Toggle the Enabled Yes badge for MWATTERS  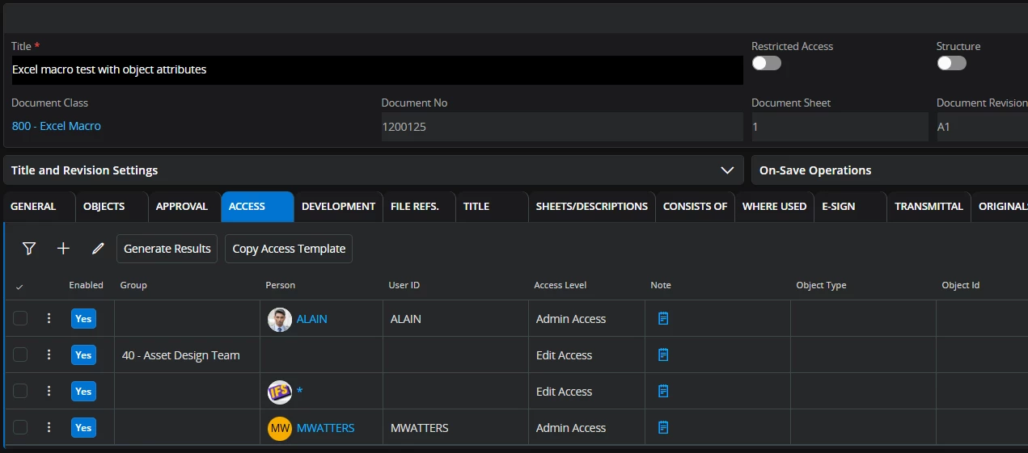[x=83, y=428]
